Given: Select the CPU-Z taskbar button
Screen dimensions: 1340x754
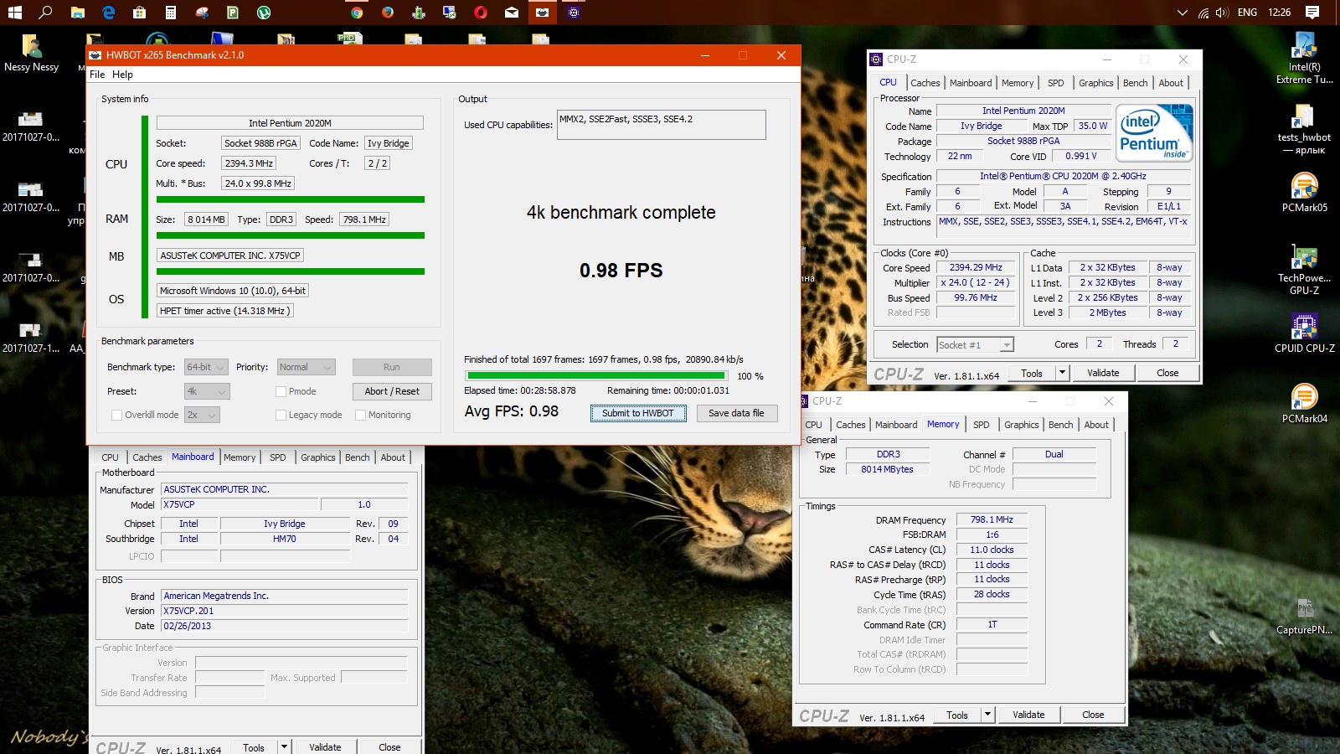Looking at the screenshot, I should [x=574, y=12].
